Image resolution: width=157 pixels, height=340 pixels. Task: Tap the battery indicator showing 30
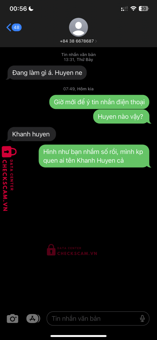coord(143,9)
